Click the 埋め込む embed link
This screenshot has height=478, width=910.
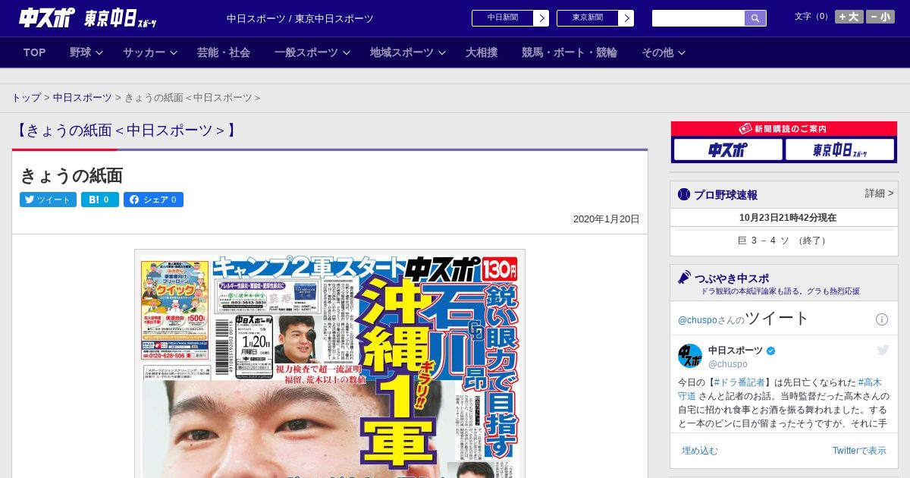click(x=699, y=451)
